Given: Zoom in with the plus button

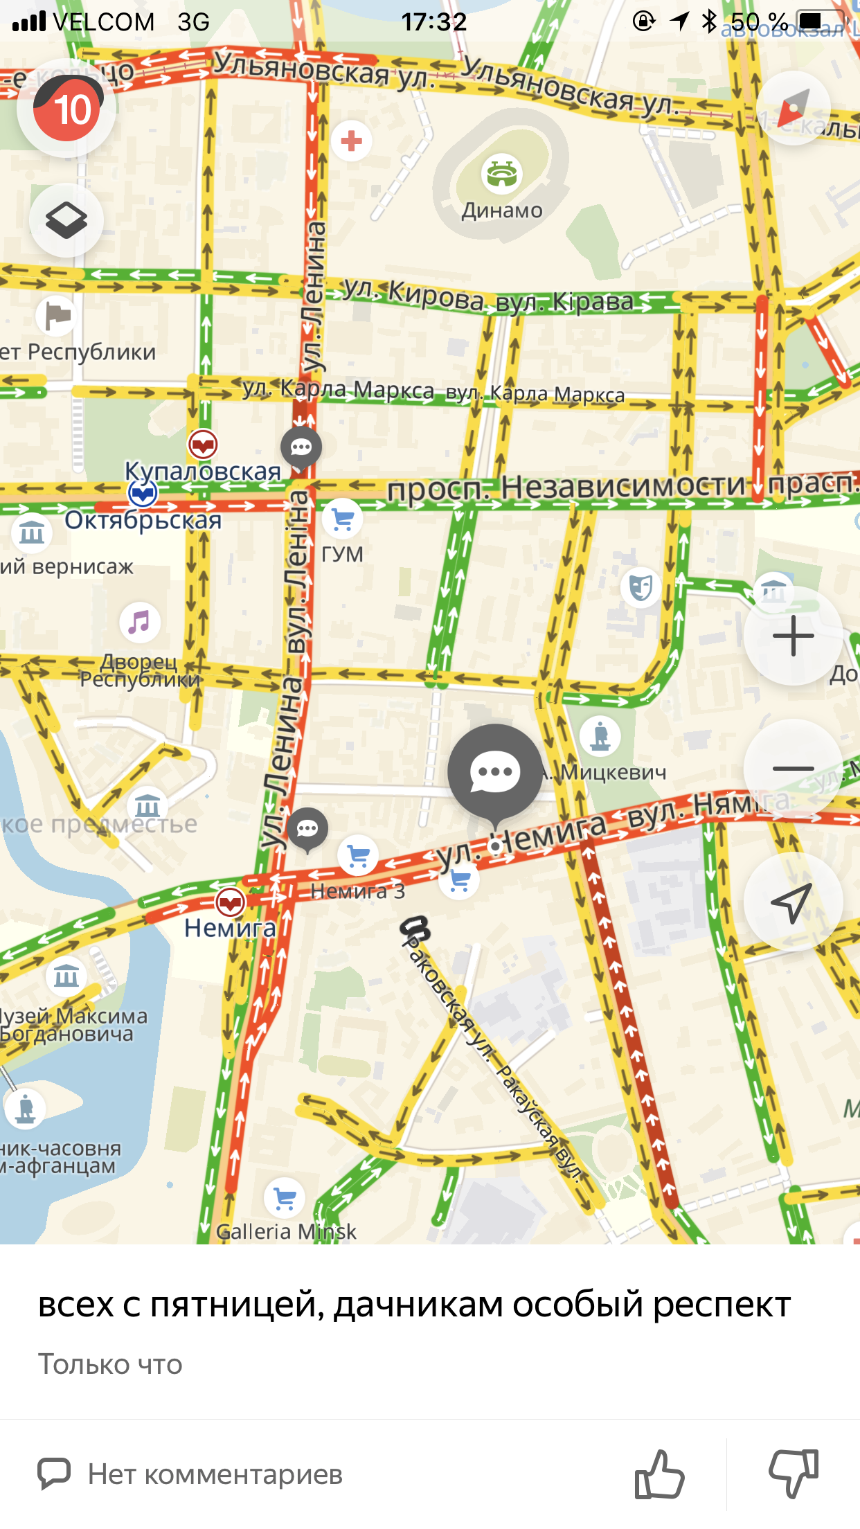Looking at the screenshot, I should pyautogui.click(x=793, y=636).
